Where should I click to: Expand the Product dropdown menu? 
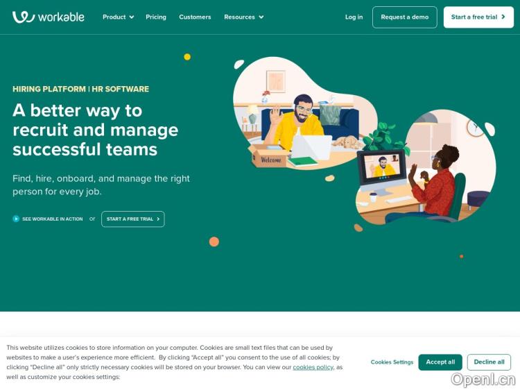point(118,17)
